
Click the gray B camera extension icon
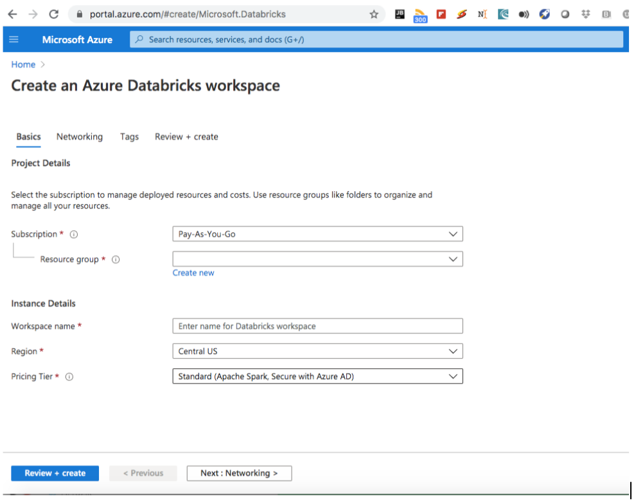(x=606, y=15)
